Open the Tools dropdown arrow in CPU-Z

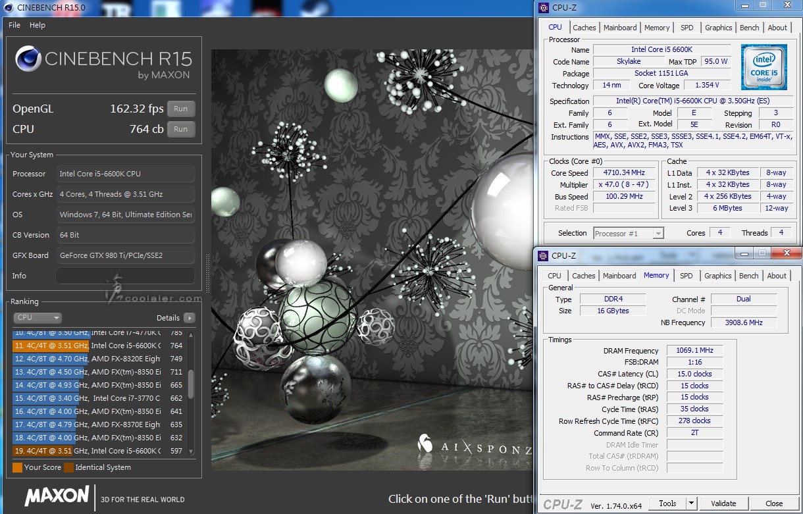click(x=691, y=503)
